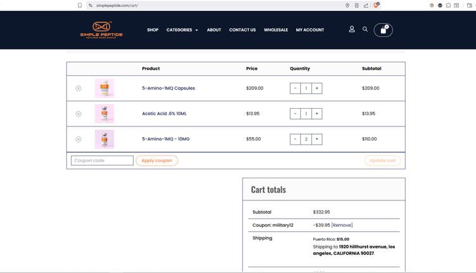
Task: Click the Update cart button
Action: (x=382, y=161)
